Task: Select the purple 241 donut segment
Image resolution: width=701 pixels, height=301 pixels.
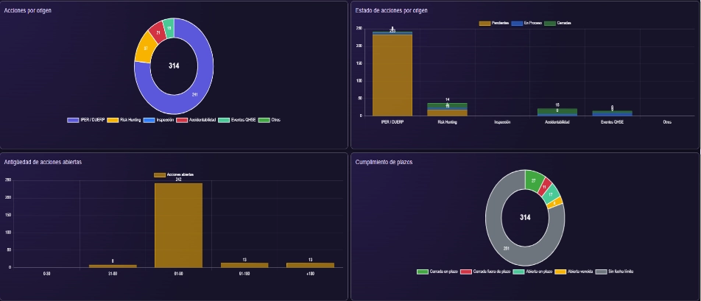Action: tap(195, 94)
